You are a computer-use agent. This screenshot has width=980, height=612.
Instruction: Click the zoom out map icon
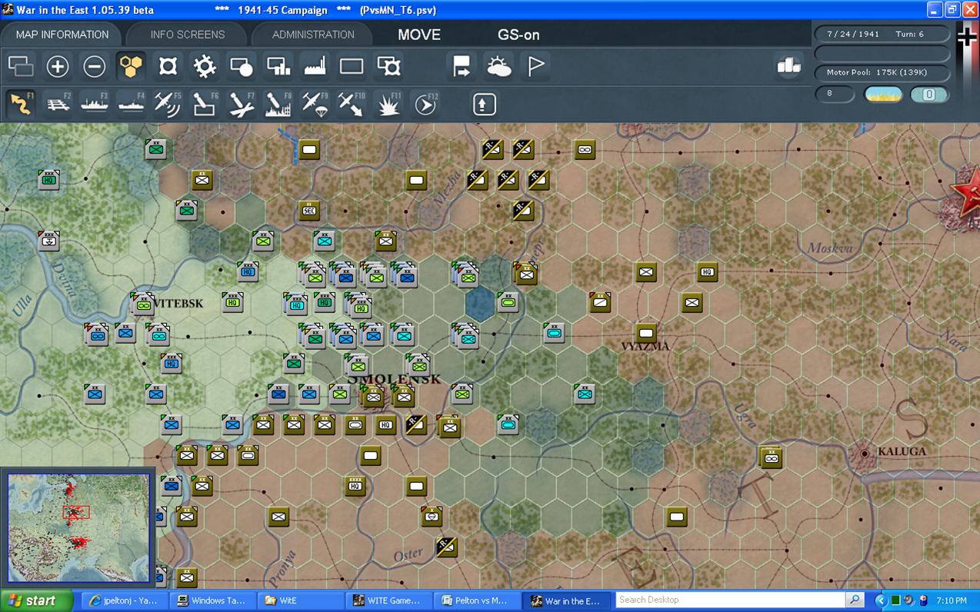pos(95,67)
